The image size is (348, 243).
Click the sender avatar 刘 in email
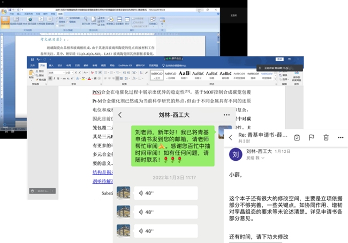click(236, 155)
